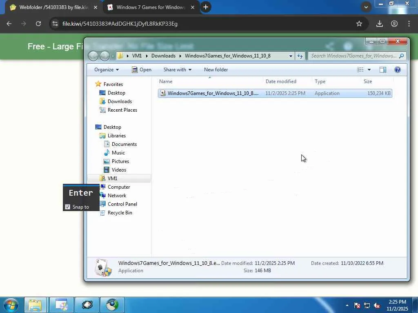Open Chrome from the taskbar
418x313 pixels.
coord(112,305)
